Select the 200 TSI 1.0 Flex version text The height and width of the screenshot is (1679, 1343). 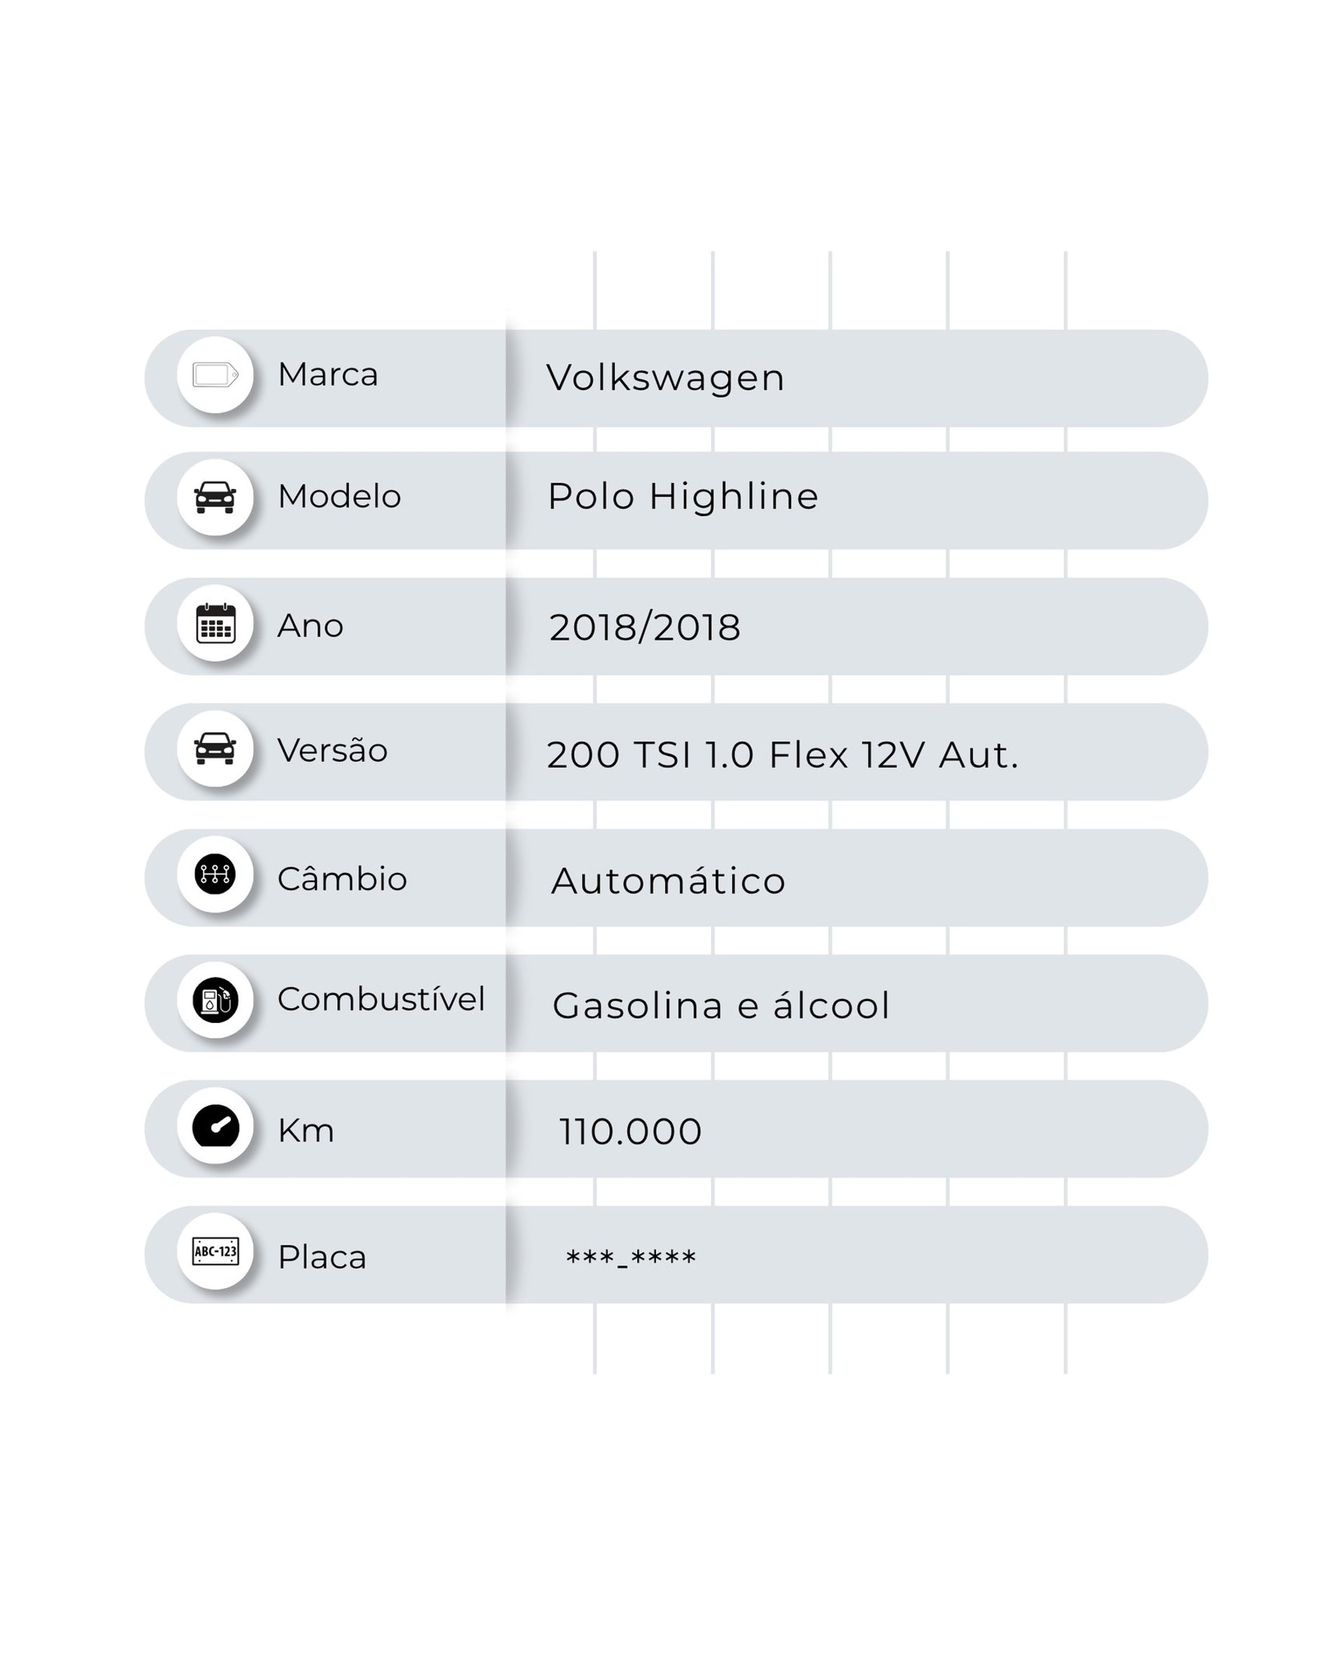783,755
